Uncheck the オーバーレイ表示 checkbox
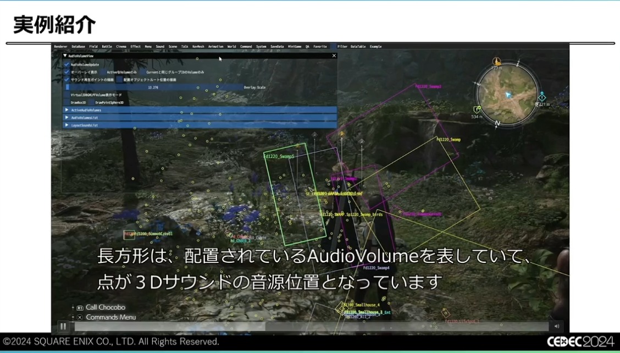The height and width of the screenshot is (353, 620). 67,72
